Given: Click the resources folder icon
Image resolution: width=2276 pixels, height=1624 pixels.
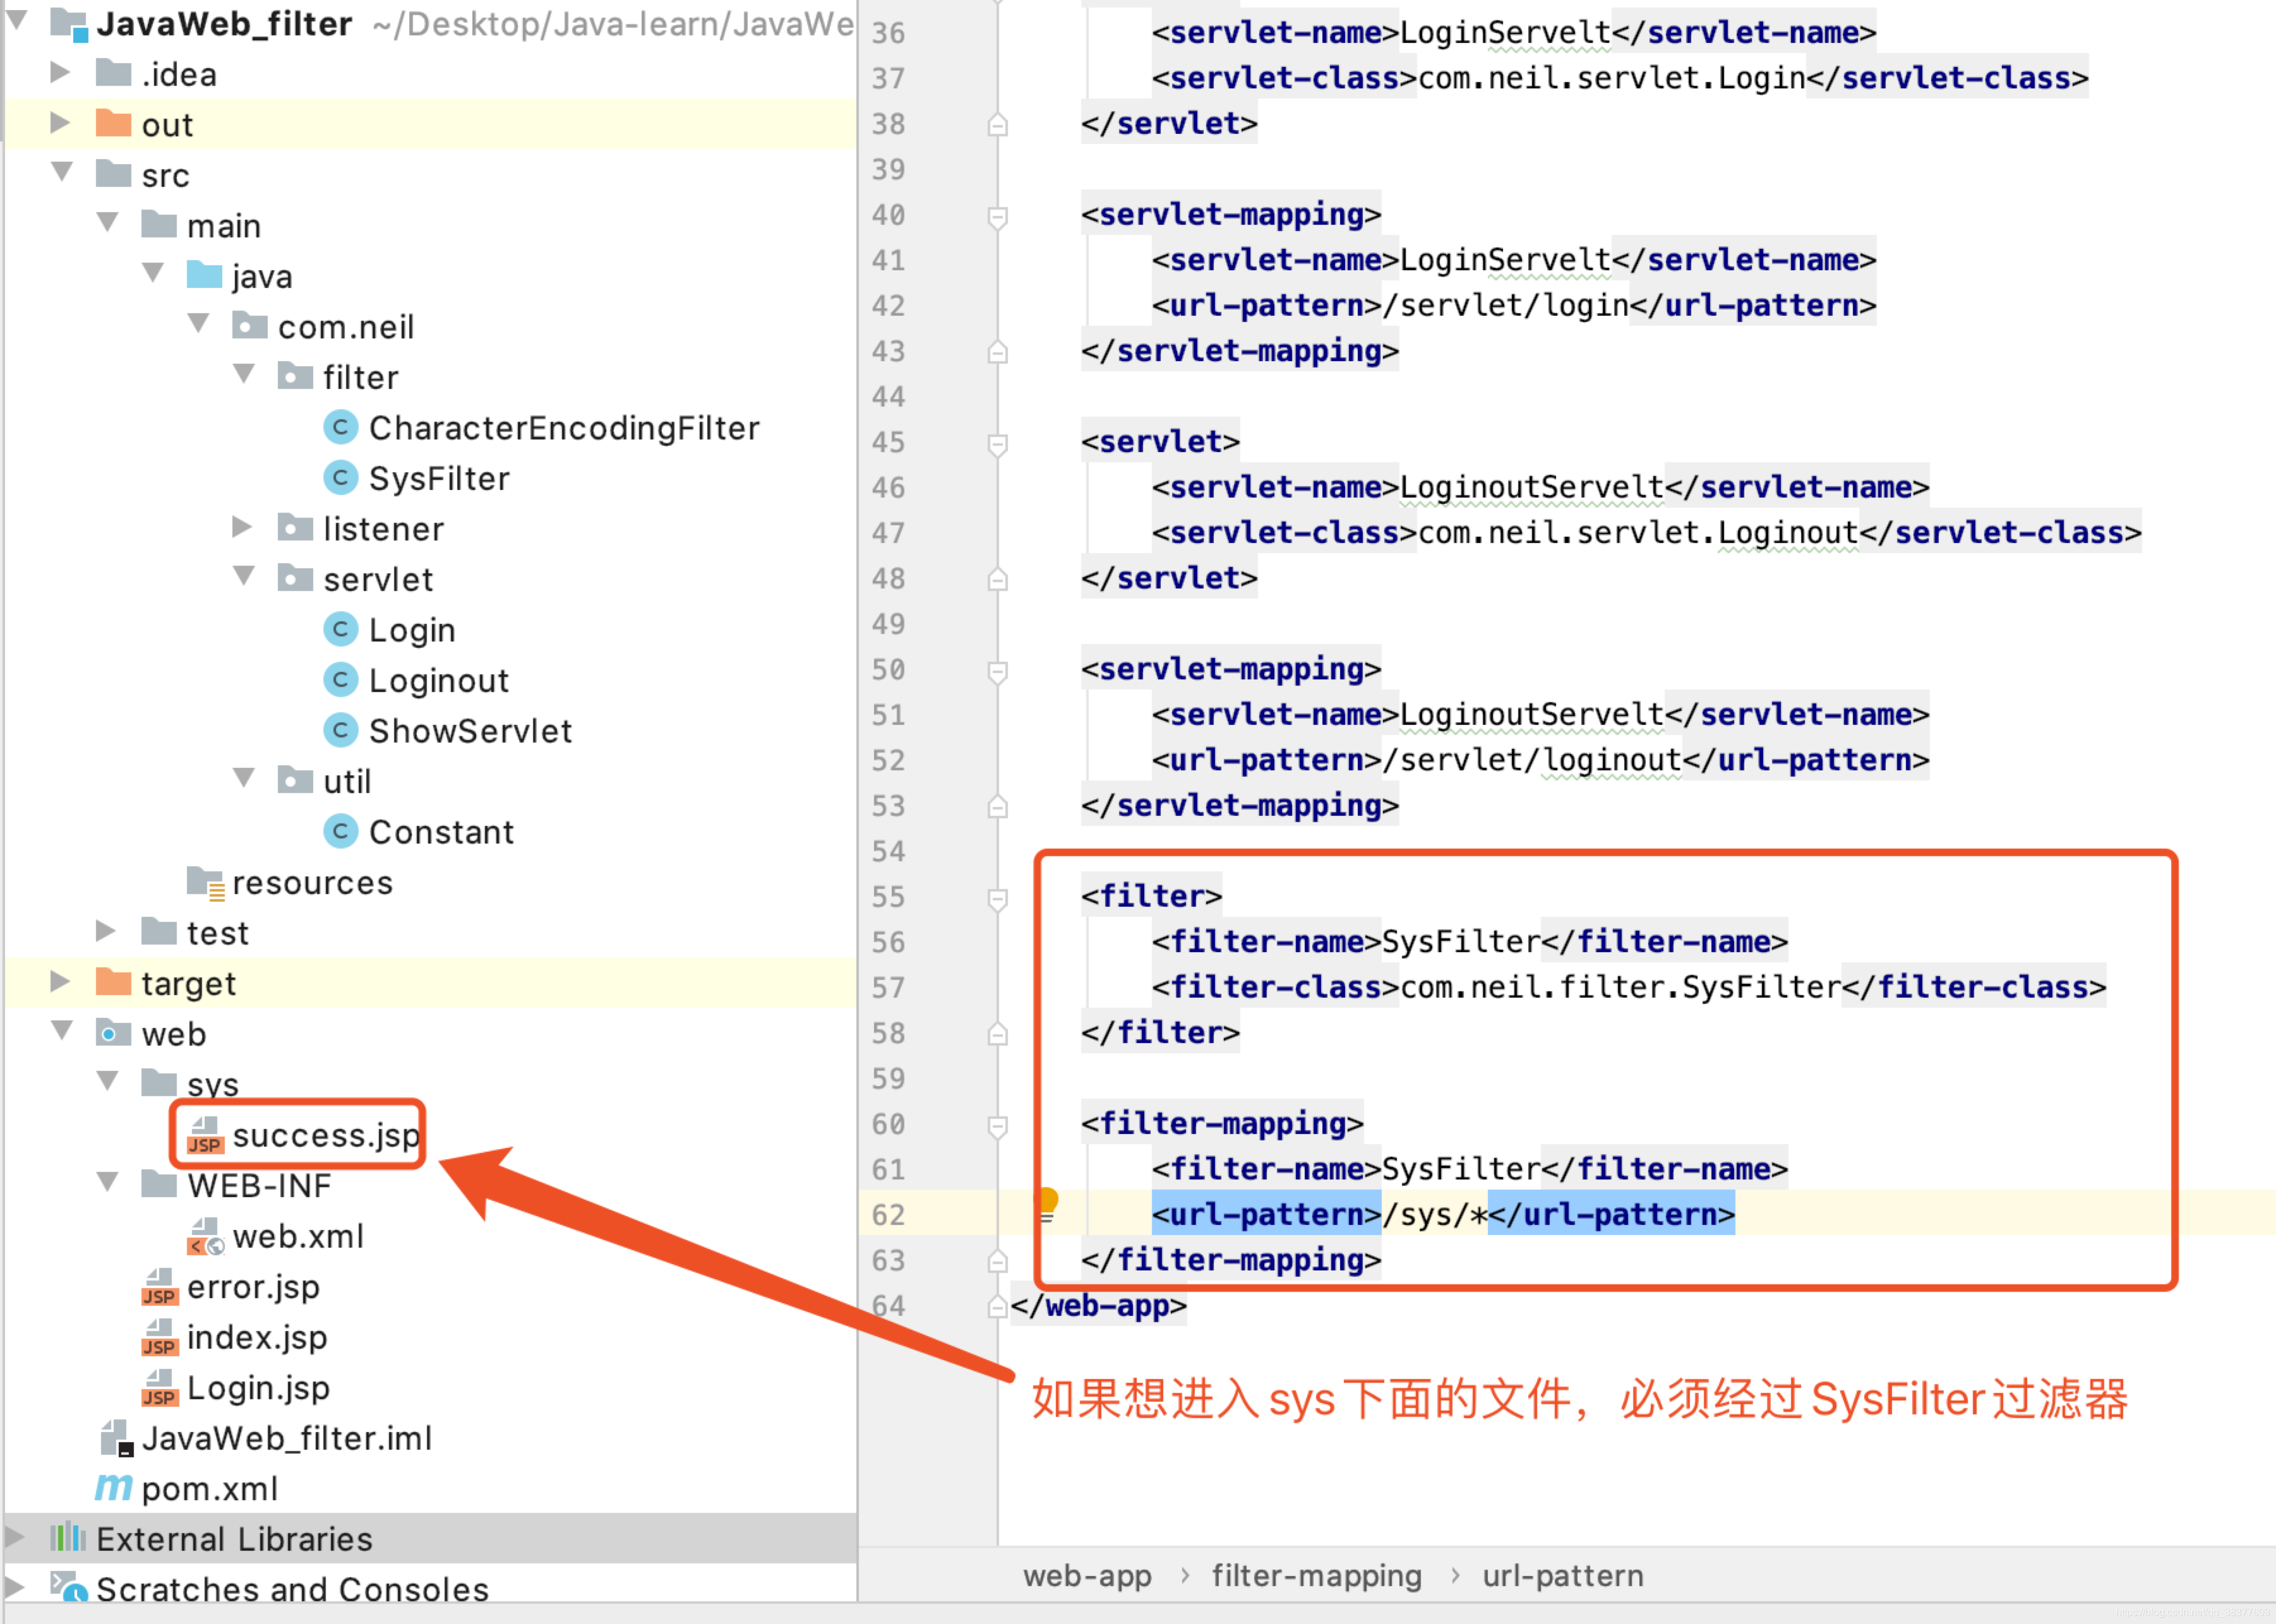Looking at the screenshot, I should pyautogui.click(x=206, y=883).
